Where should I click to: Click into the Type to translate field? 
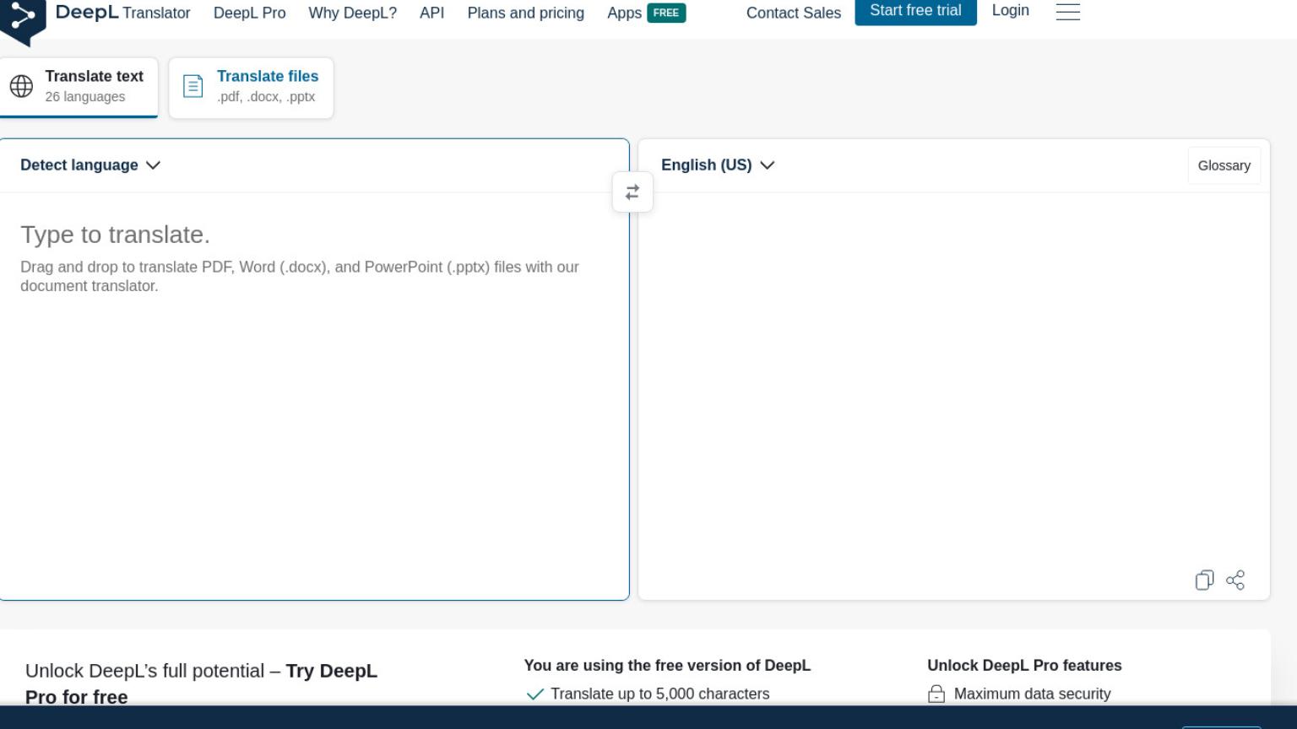point(314,397)
